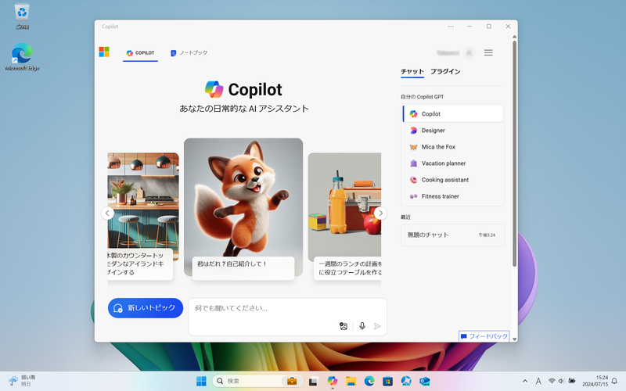Click the blurred user account avatar
This screenshot has width=626, height=391.
coord(469,52)
